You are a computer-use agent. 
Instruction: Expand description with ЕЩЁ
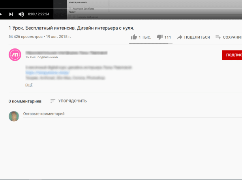pos(29,85)
